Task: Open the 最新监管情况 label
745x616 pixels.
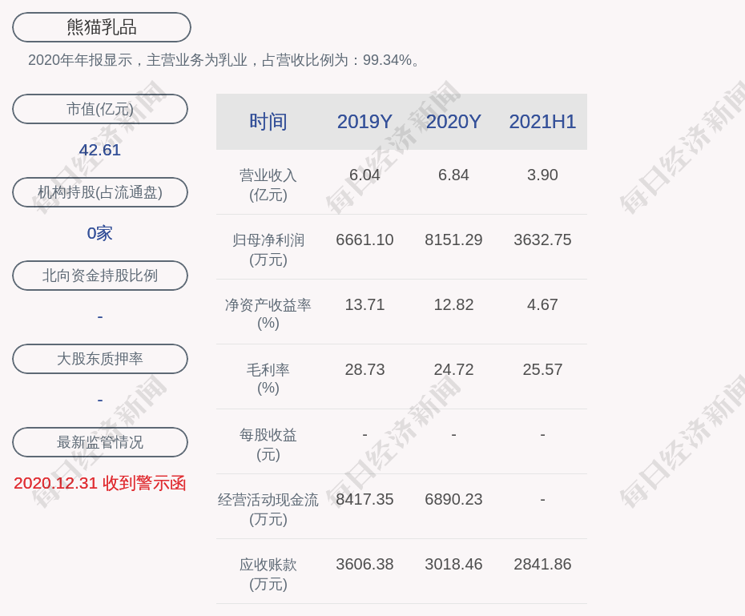Action: [100, 442]
